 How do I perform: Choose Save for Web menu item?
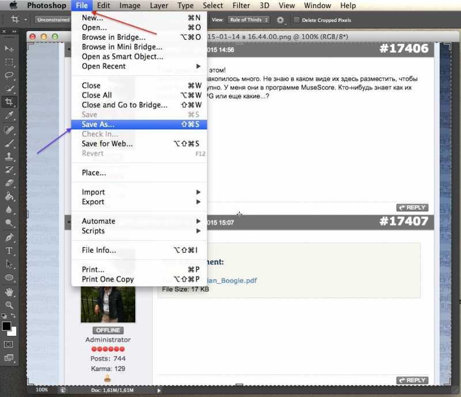pyautogui.click(x=139, y=144)
